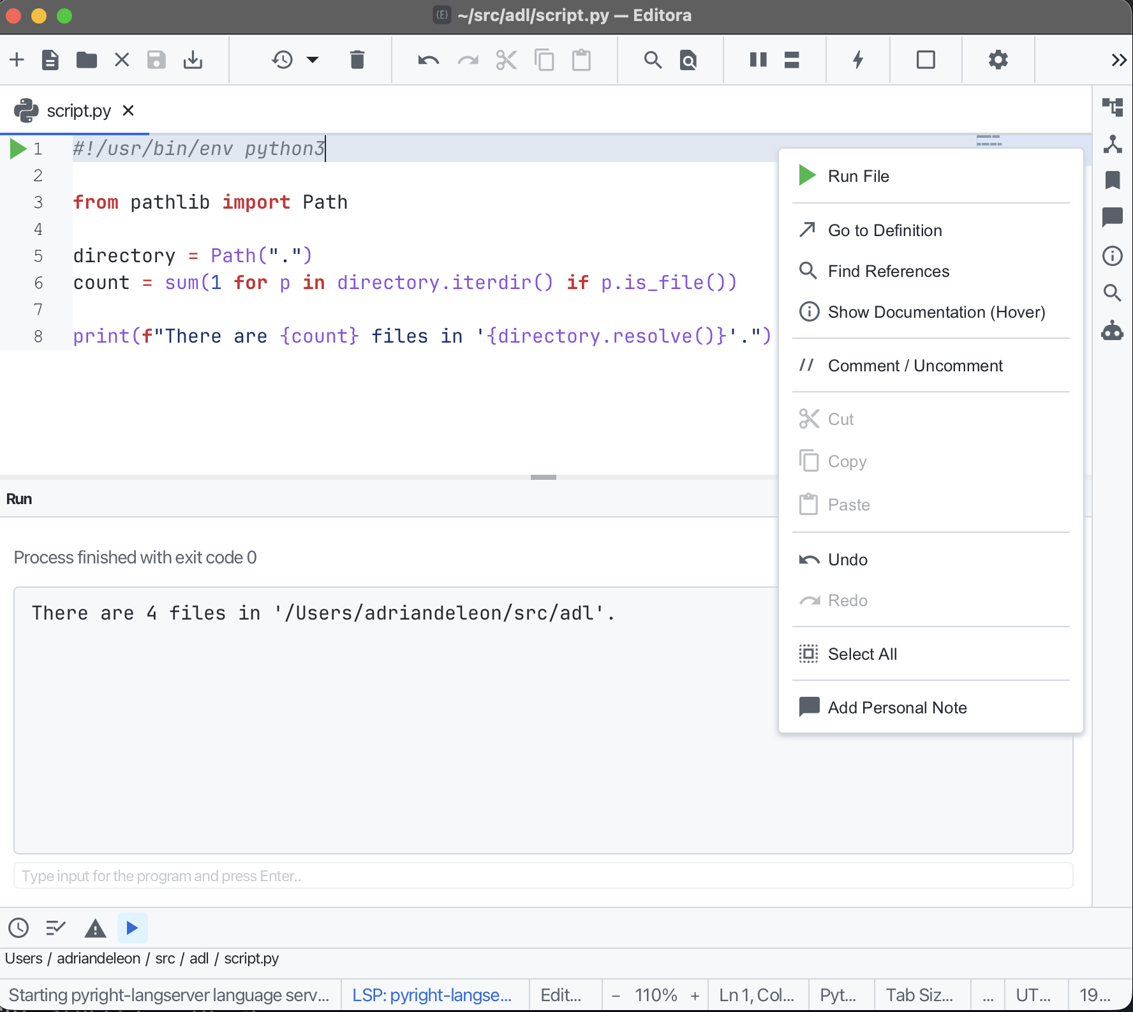Click the trash delete toolbar icon
The width and height of the screenshot is (1133, 1012).
[357, 60]
